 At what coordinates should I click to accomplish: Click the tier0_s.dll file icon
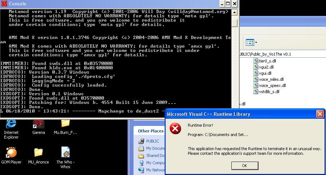tap(256, 61)
